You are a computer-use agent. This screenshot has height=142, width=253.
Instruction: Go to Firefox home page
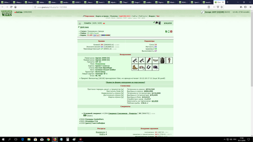tap(16, 7)
